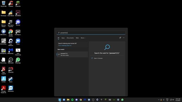Click the Windows Start button on taskbar

coord(60,100)
